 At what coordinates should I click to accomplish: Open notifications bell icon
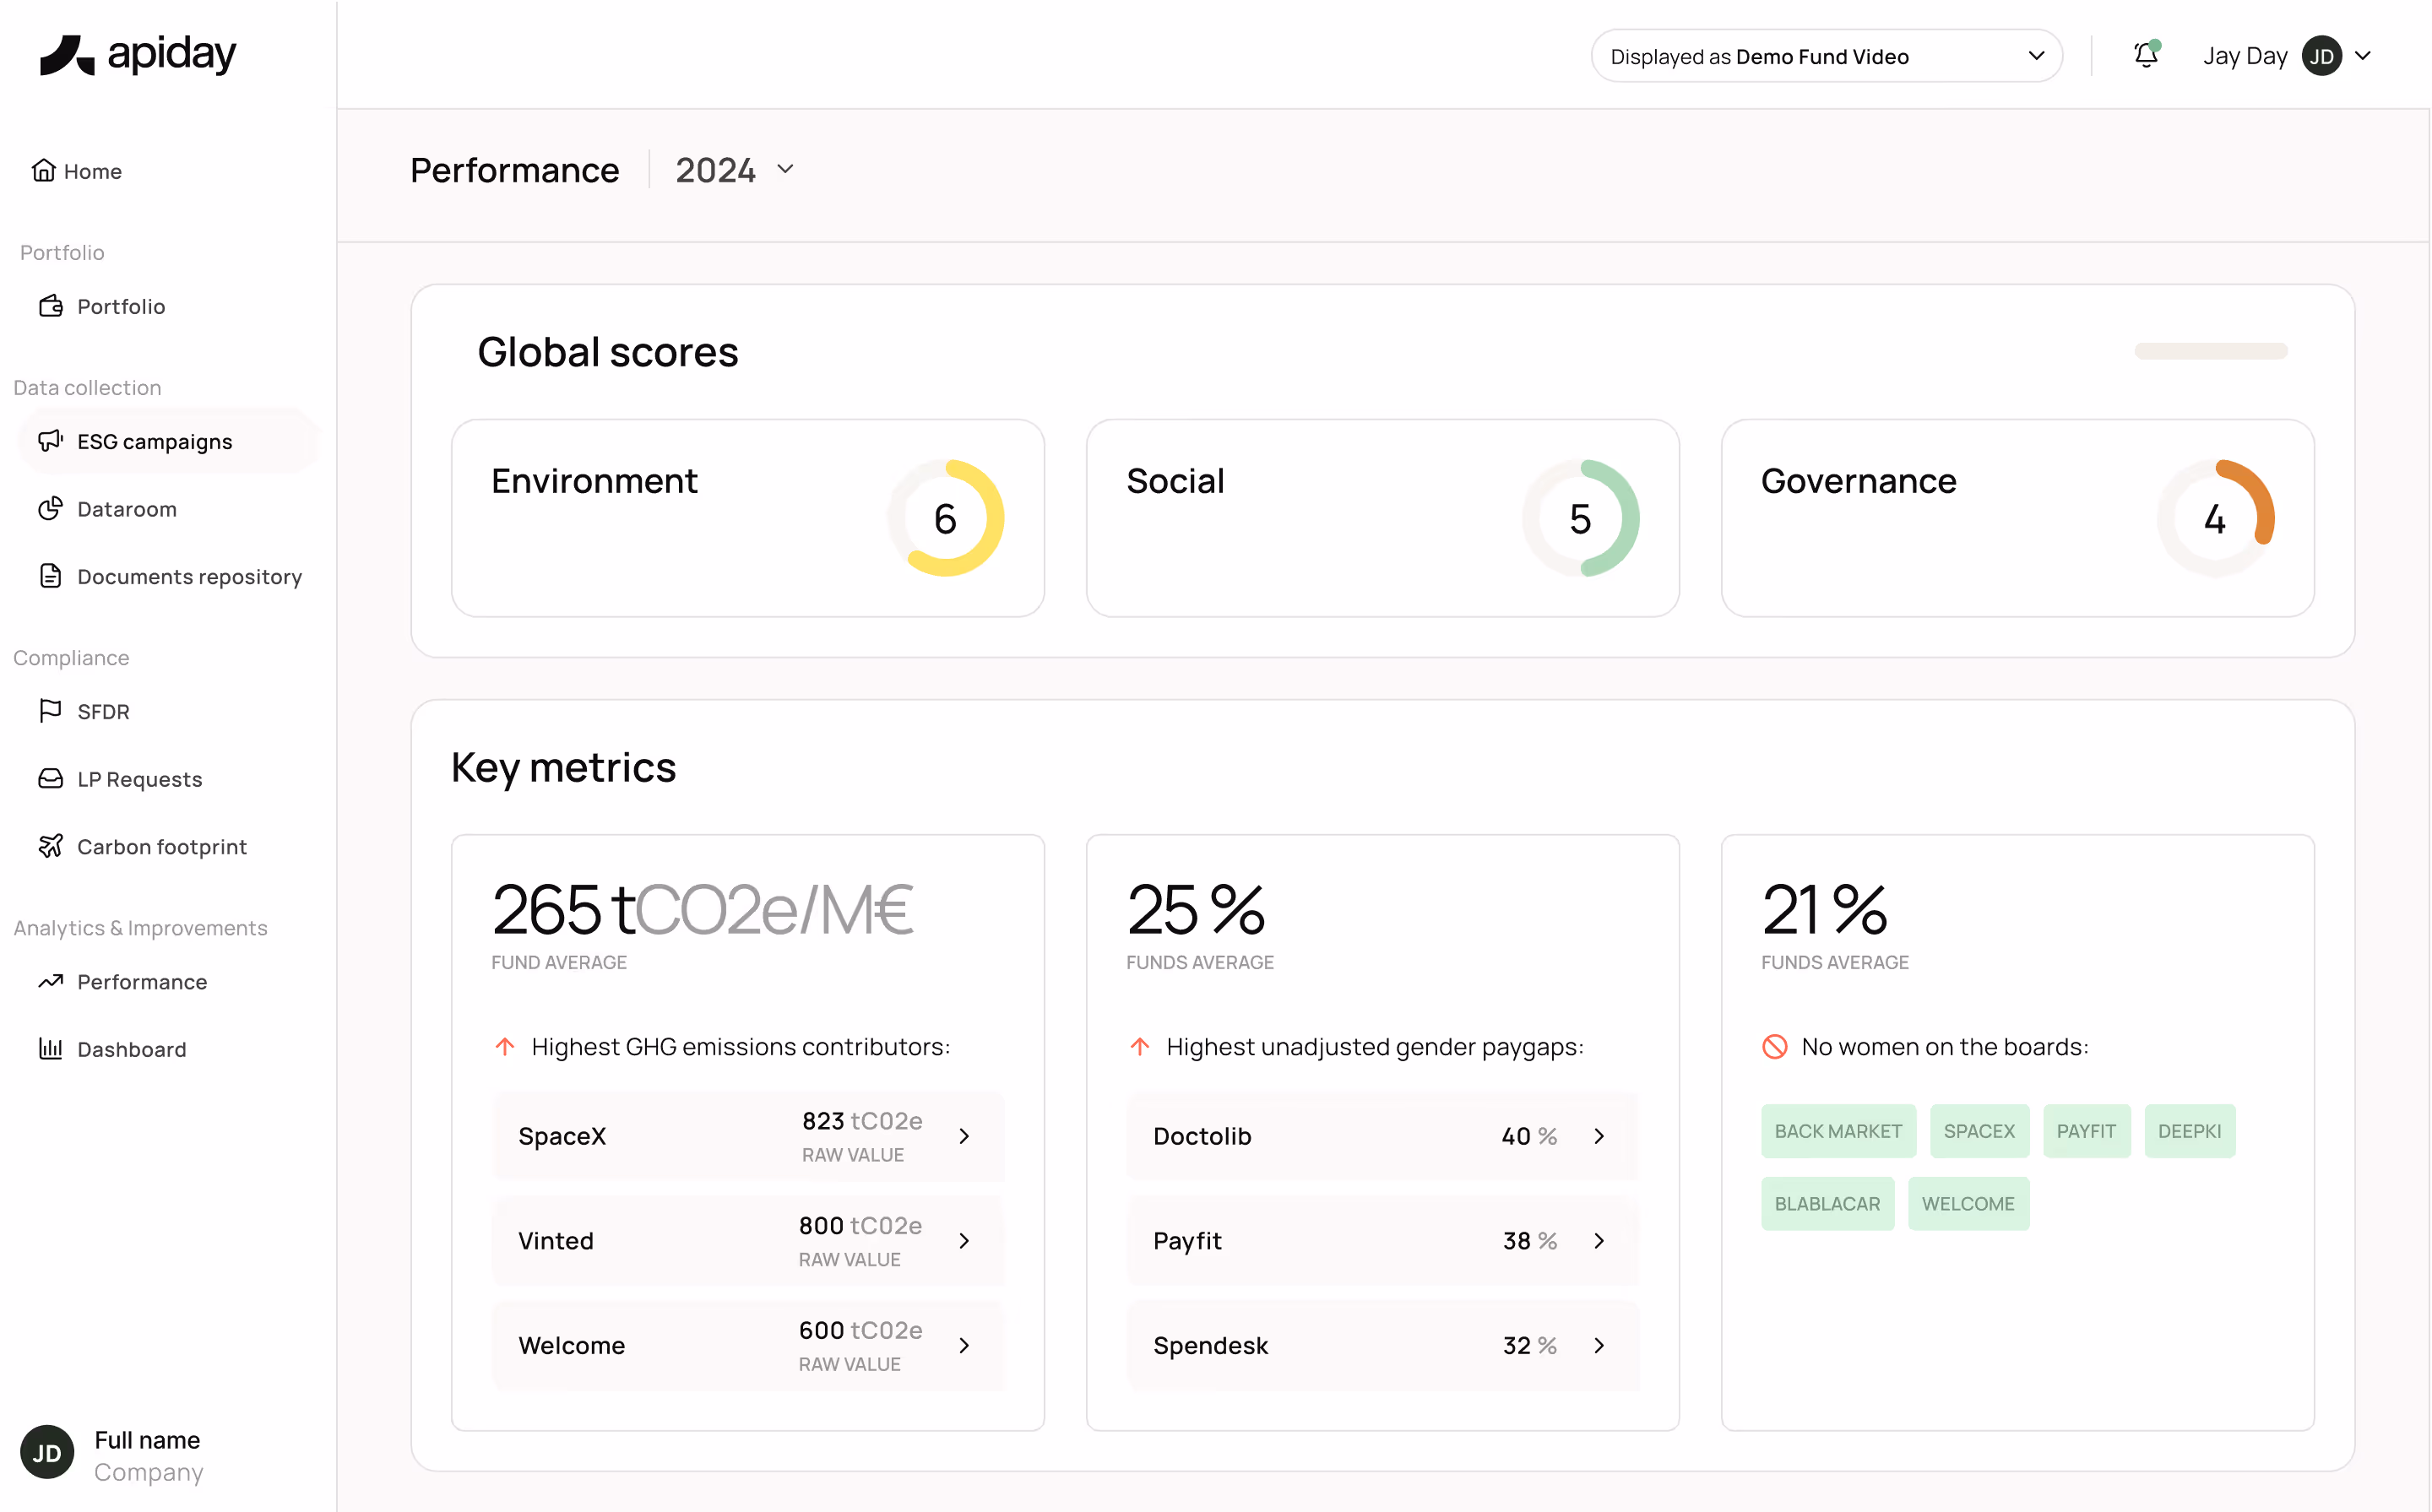2145,55
